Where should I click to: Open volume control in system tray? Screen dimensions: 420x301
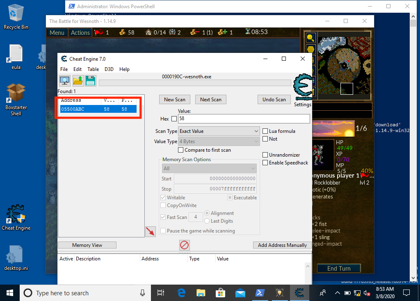[367, 293]
